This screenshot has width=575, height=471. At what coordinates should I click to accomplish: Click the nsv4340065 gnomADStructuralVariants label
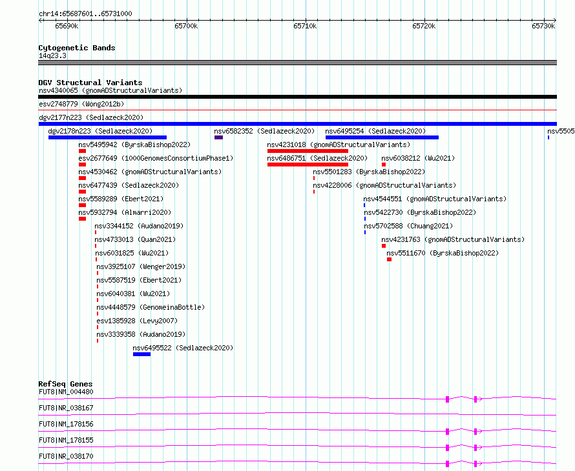point(110,90)
